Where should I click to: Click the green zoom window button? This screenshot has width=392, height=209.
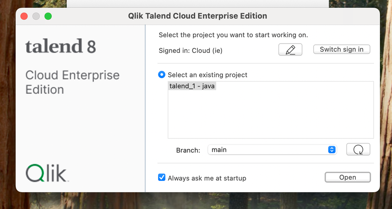48,16
